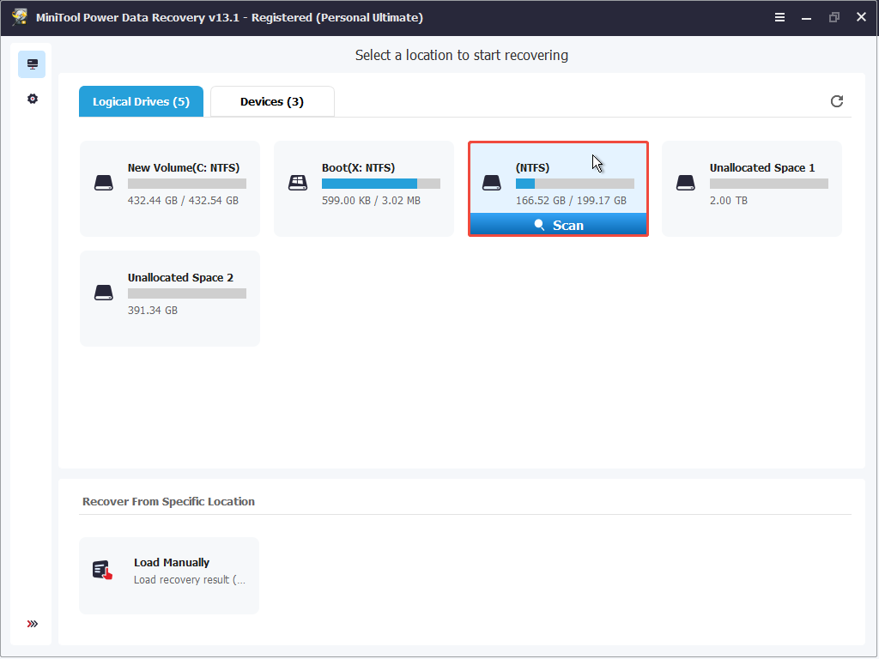Refresh the drive list
The width and height of the screenshot is (879, 659).
tap(836, 101)
